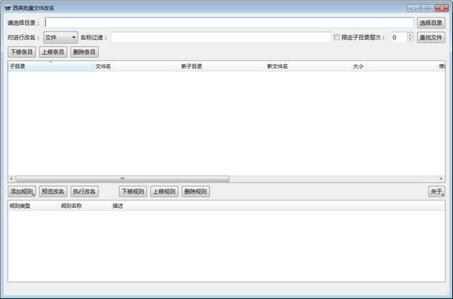Screen dimensions: 453x299
Task: Open the 添加规则 dropdown button
Action: click(x=22, y=191)
